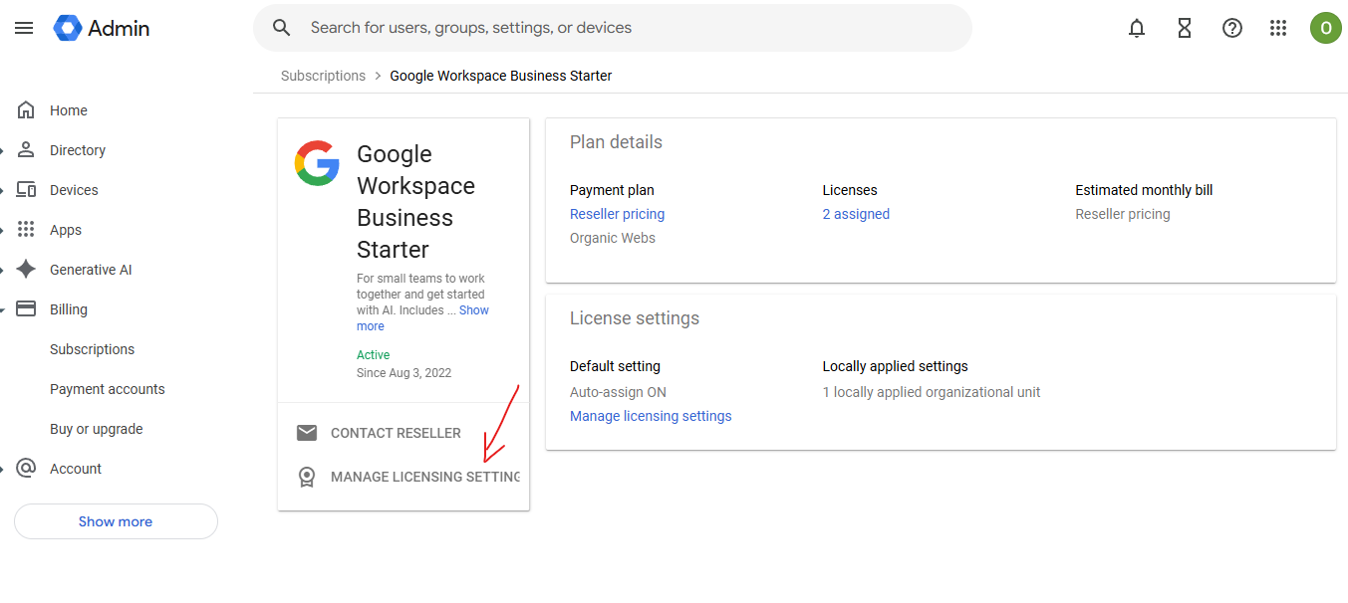Screen dimensions: 1348x603
Task: Click the Show more sidebar button
Action: [x=116, y=521]
